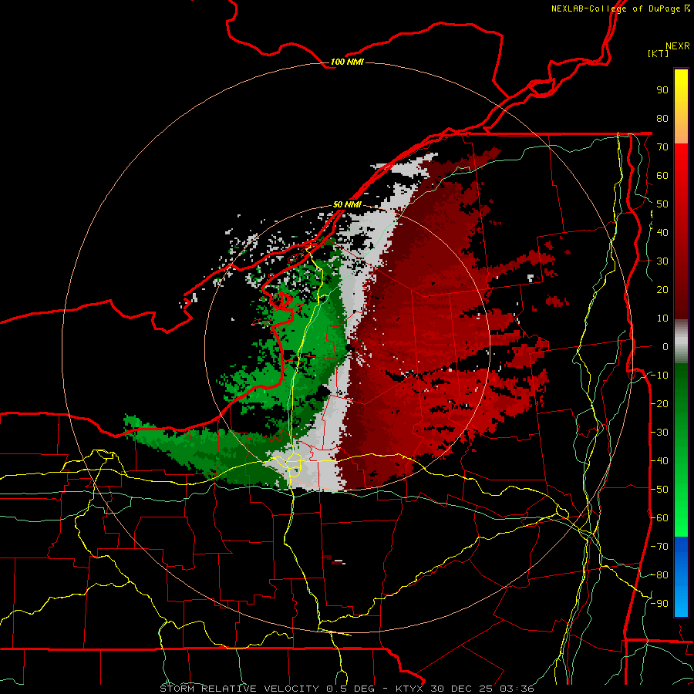This screenshot has width=694, height=694.
Task: Click the 100 NMI range ring label
Action: point(347,62)
